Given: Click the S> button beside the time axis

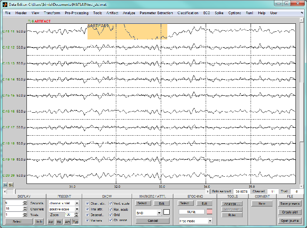Looking at the screenshot, I should (x=11, y=185).
